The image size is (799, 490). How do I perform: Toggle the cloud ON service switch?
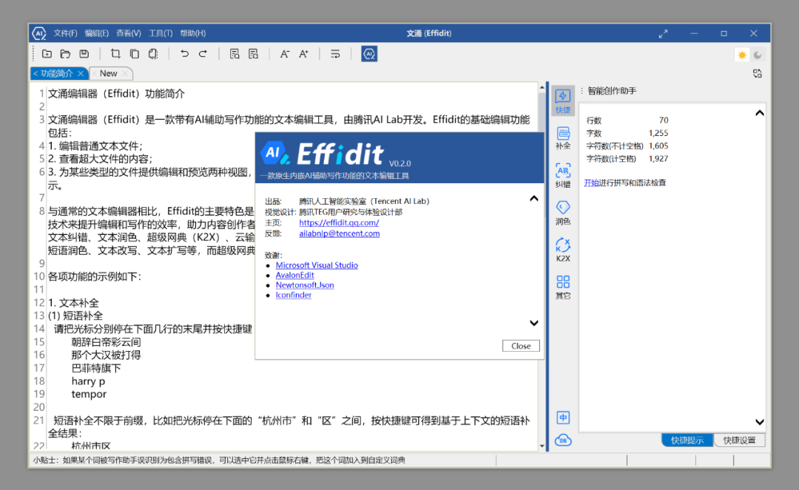(x=563, y=440)
